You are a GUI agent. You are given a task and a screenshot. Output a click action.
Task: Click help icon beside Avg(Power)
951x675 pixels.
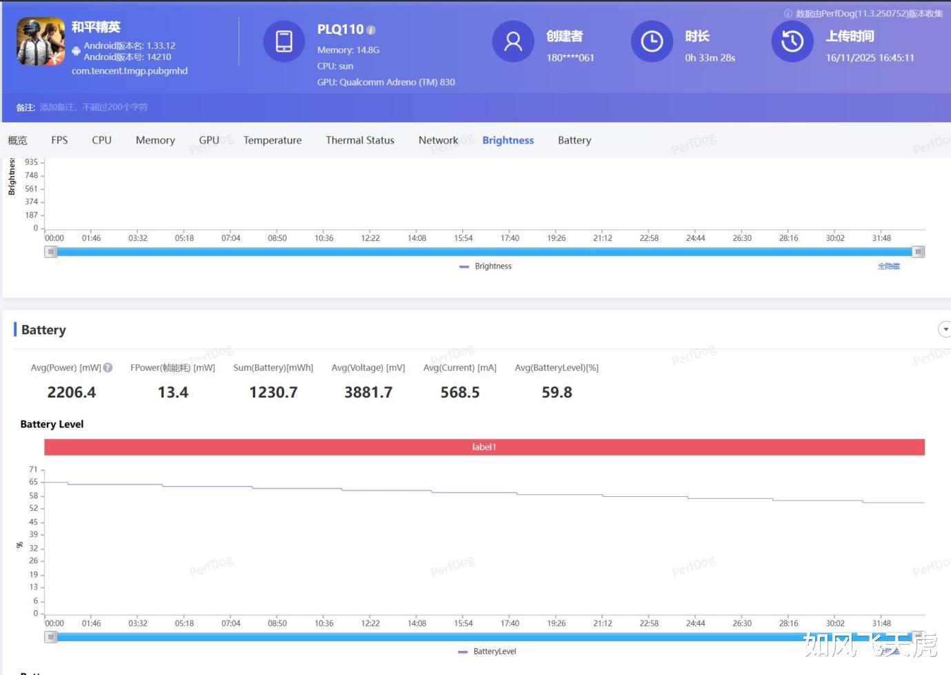coord(108,368)
